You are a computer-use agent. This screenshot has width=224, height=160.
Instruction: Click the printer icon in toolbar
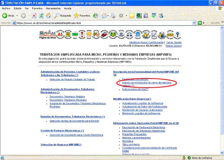[x=113, y=16]
